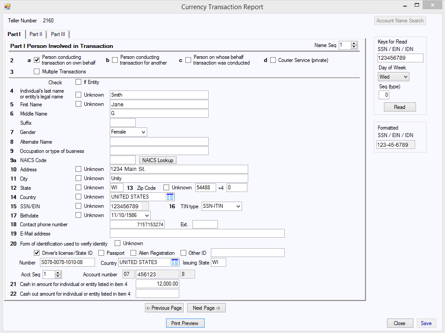Screen dimensions: 445x333
Task: Click the Suffix input field
Action: tap(123, 123)
